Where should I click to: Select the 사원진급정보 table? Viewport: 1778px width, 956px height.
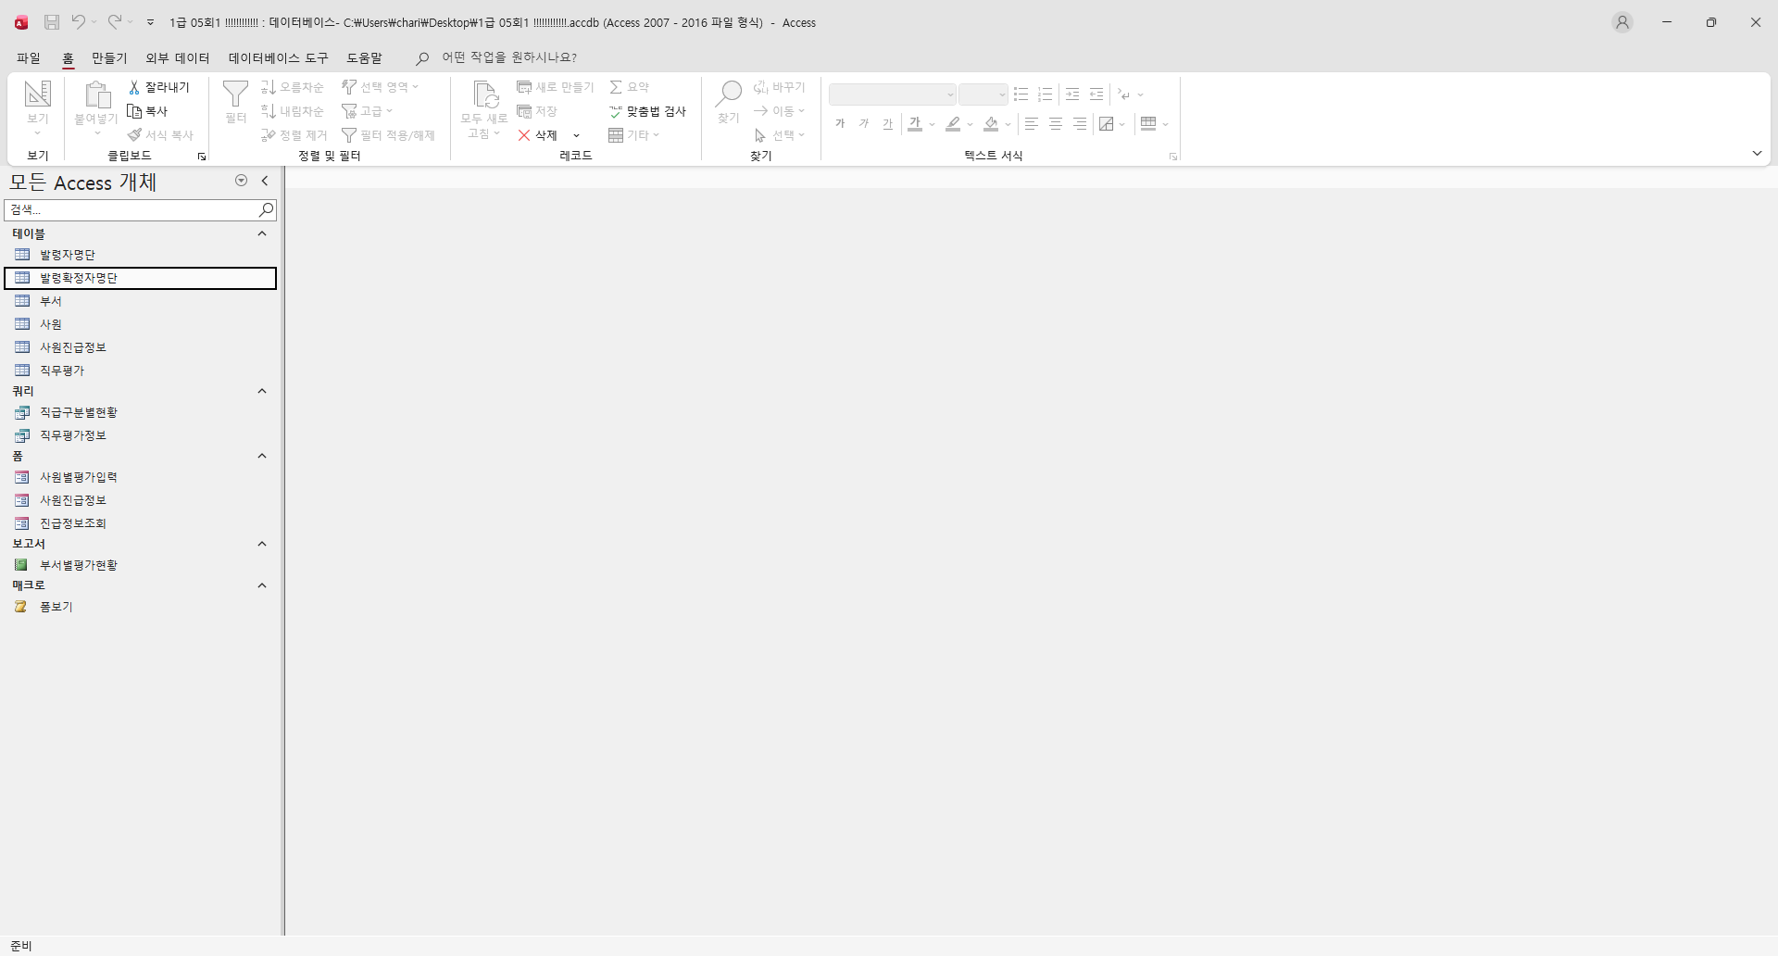tap(72, 347)
